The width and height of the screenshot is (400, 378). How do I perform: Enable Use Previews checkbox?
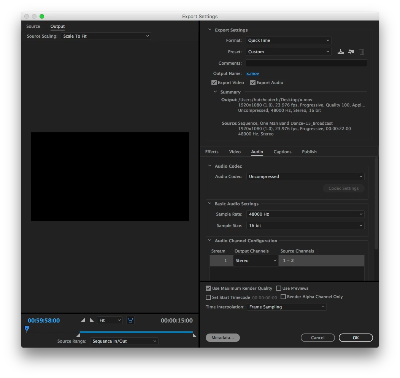(279, 288)
